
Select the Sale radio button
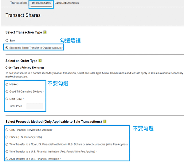click(7, 40)
